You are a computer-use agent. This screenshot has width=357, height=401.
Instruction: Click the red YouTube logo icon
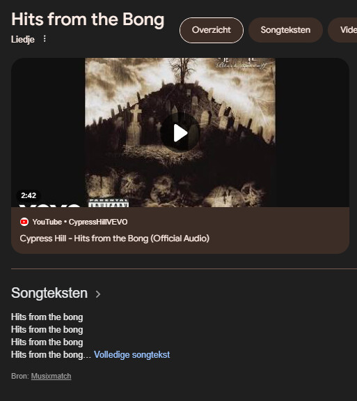click(24, 222)
